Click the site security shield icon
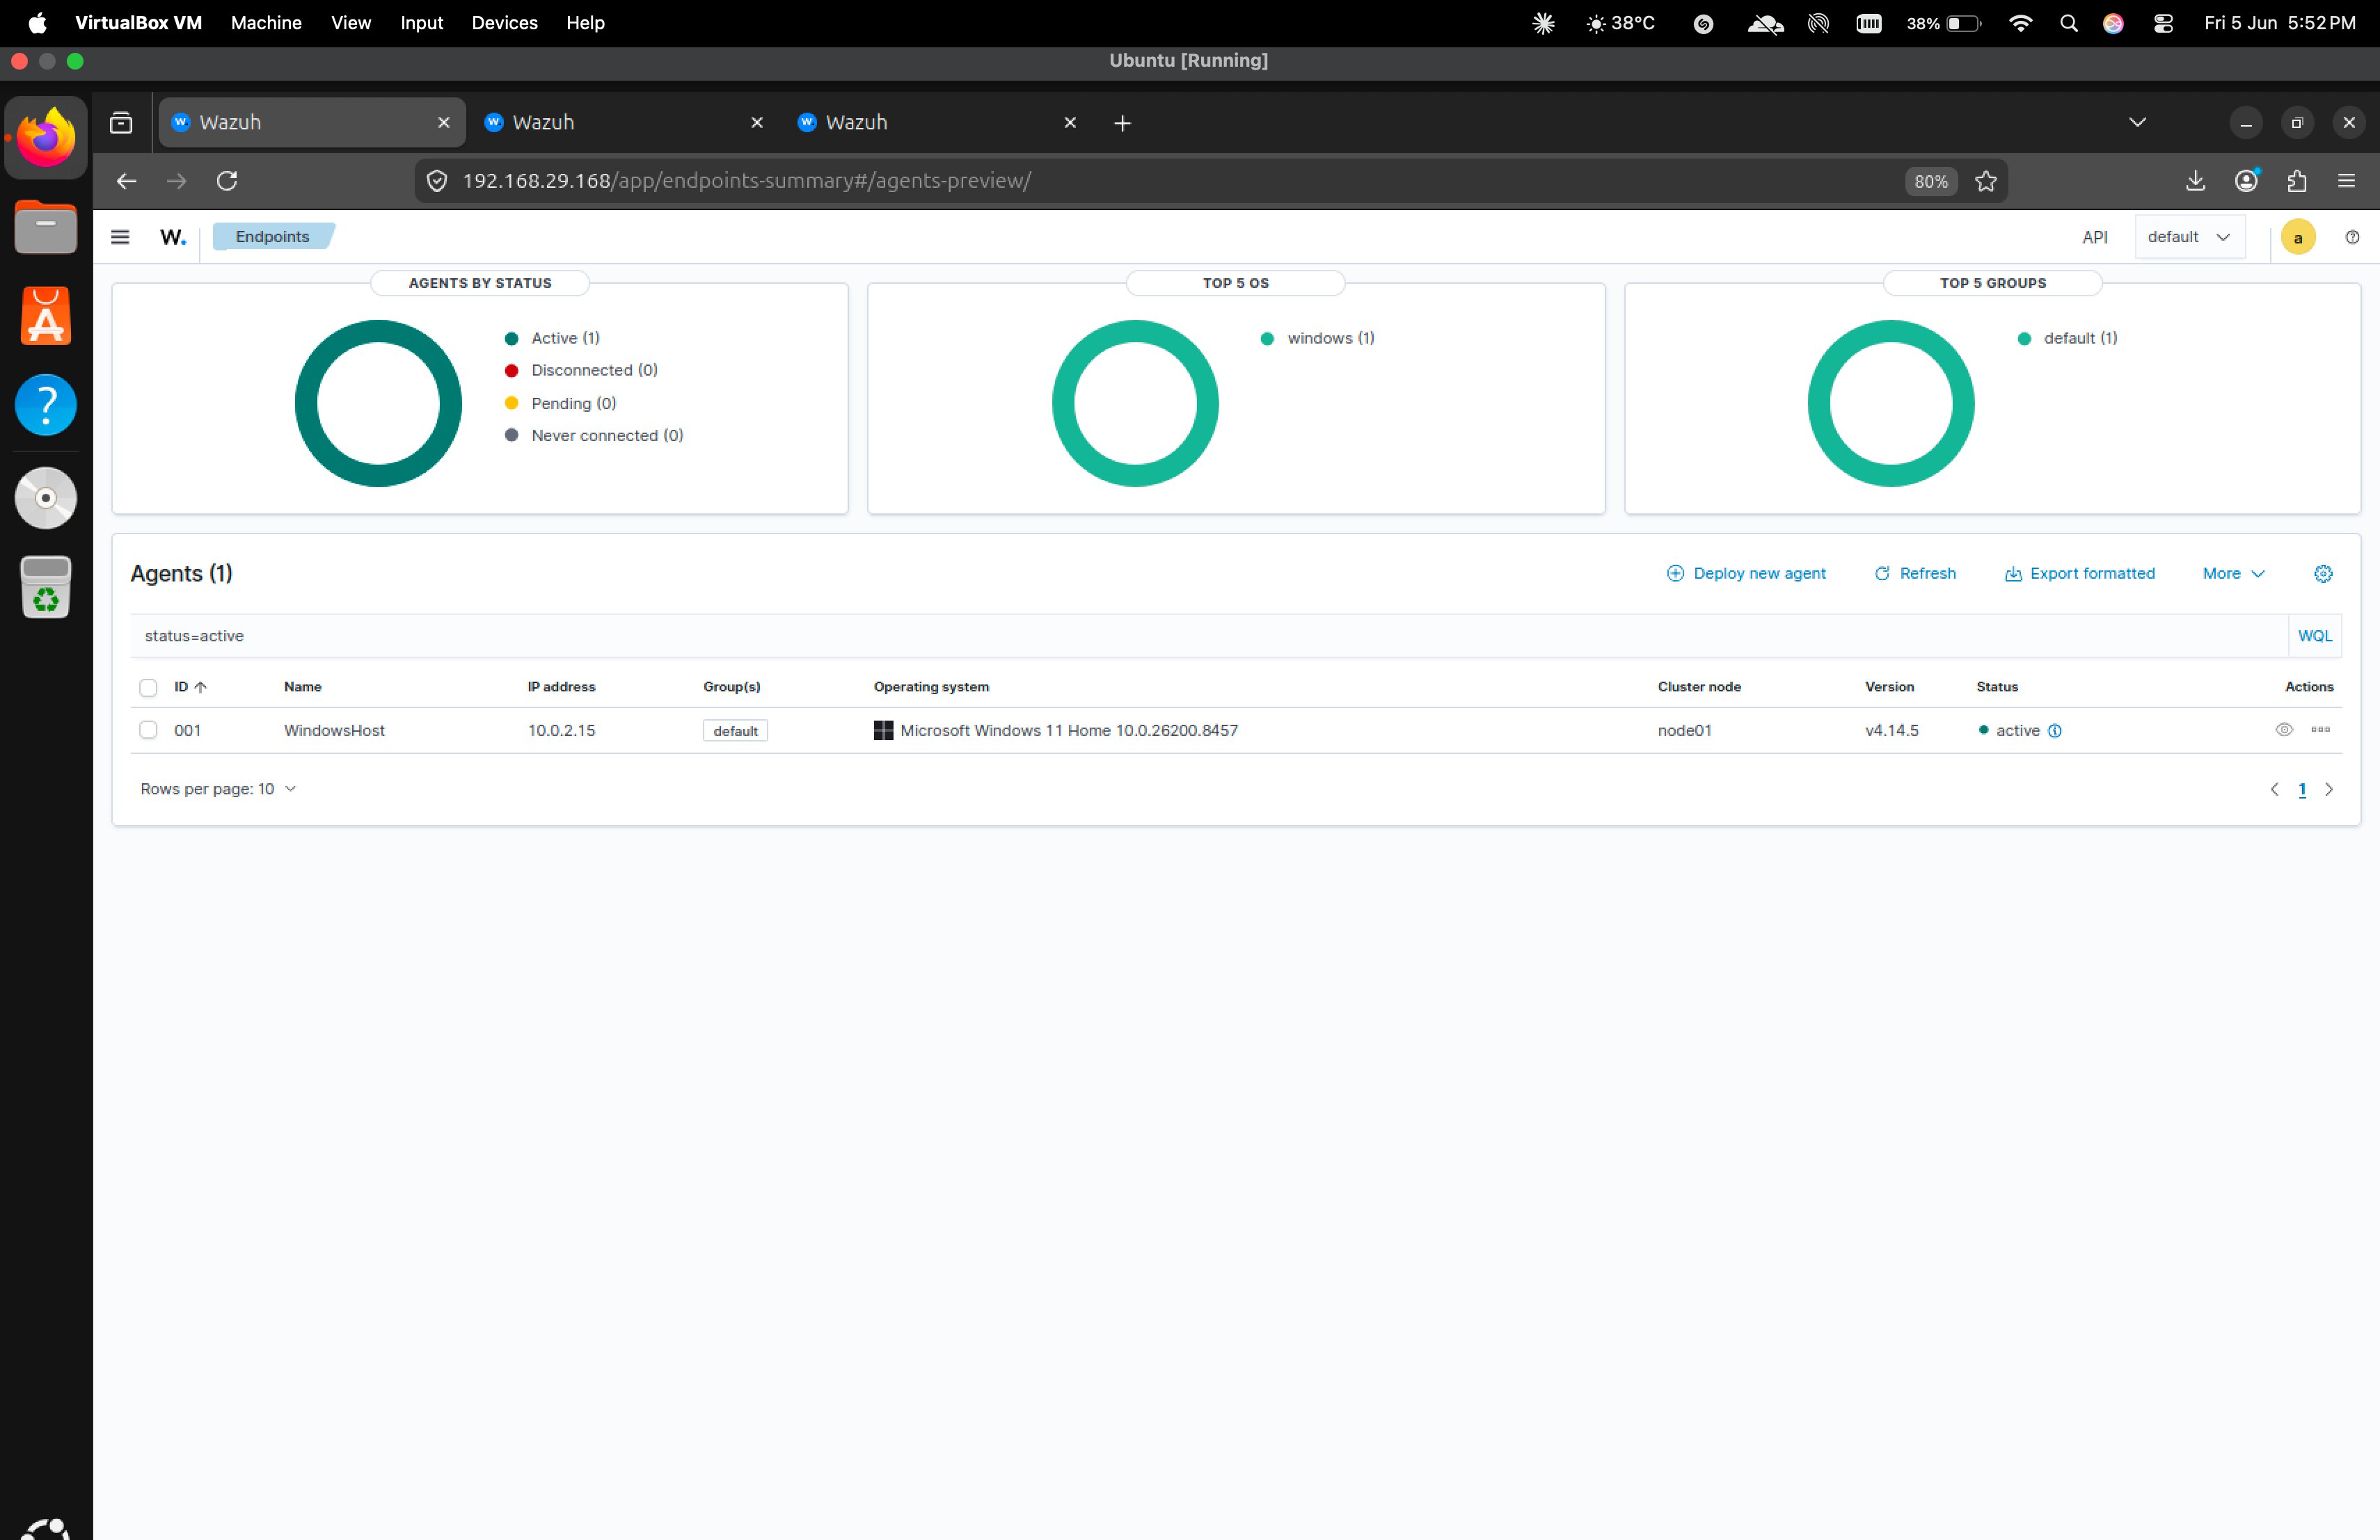 (437, 181)
